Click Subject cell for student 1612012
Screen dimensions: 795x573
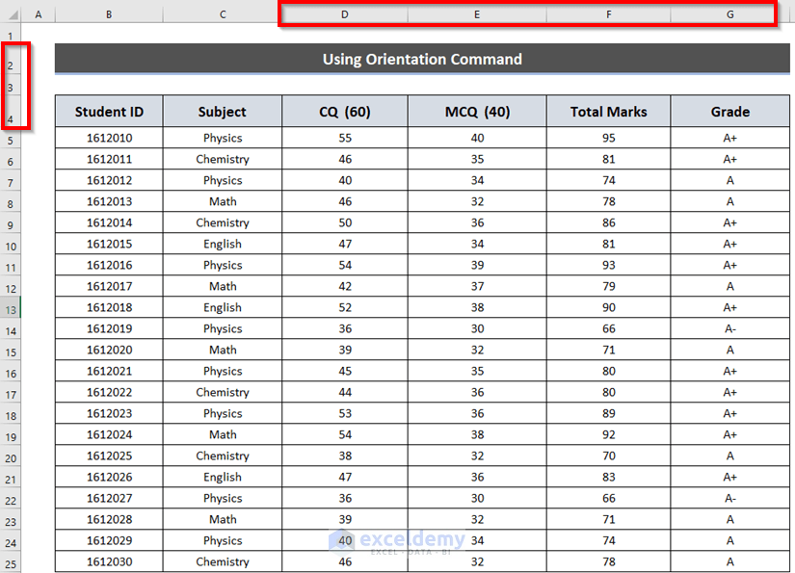pos(223,180)
